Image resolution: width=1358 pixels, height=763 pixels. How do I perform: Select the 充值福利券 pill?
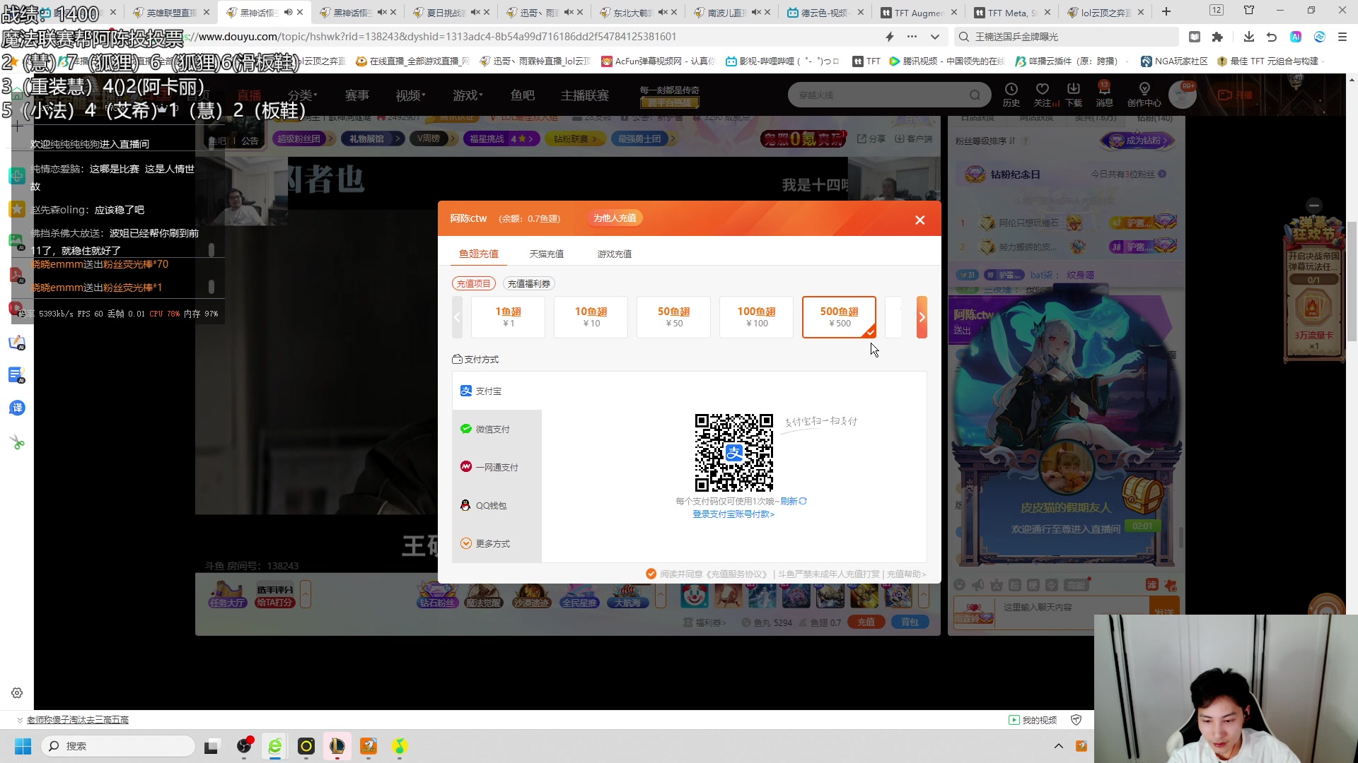528,283
